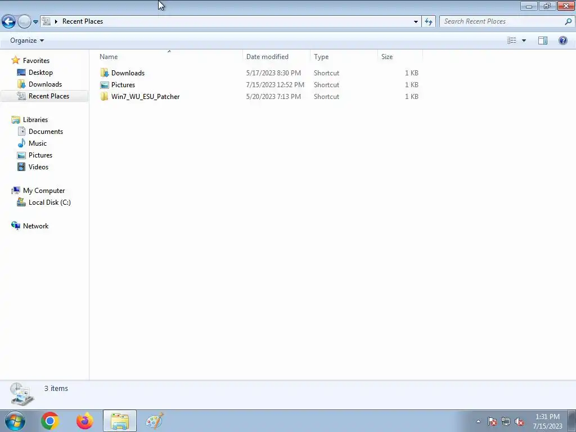
Task: Click the greyed Forward arrow button
Action: (x=24, y=22)
